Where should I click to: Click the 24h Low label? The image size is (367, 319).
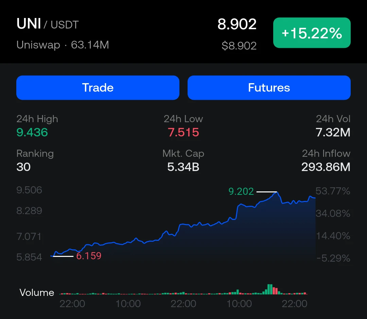(183, 119)
